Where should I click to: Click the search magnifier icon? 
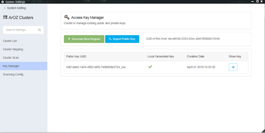[x=39, y=30]
